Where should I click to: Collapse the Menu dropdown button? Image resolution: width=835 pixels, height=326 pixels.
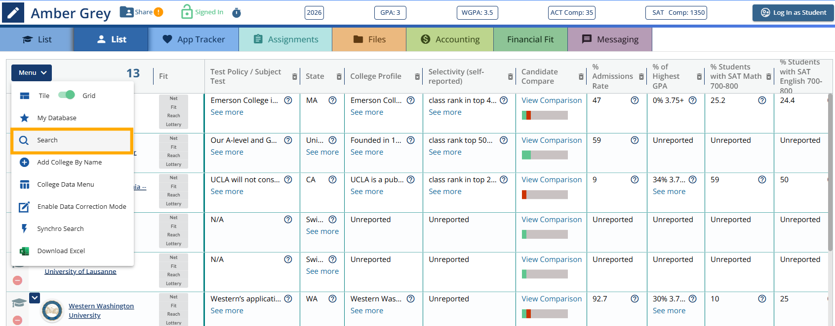[x=32, y=73]
